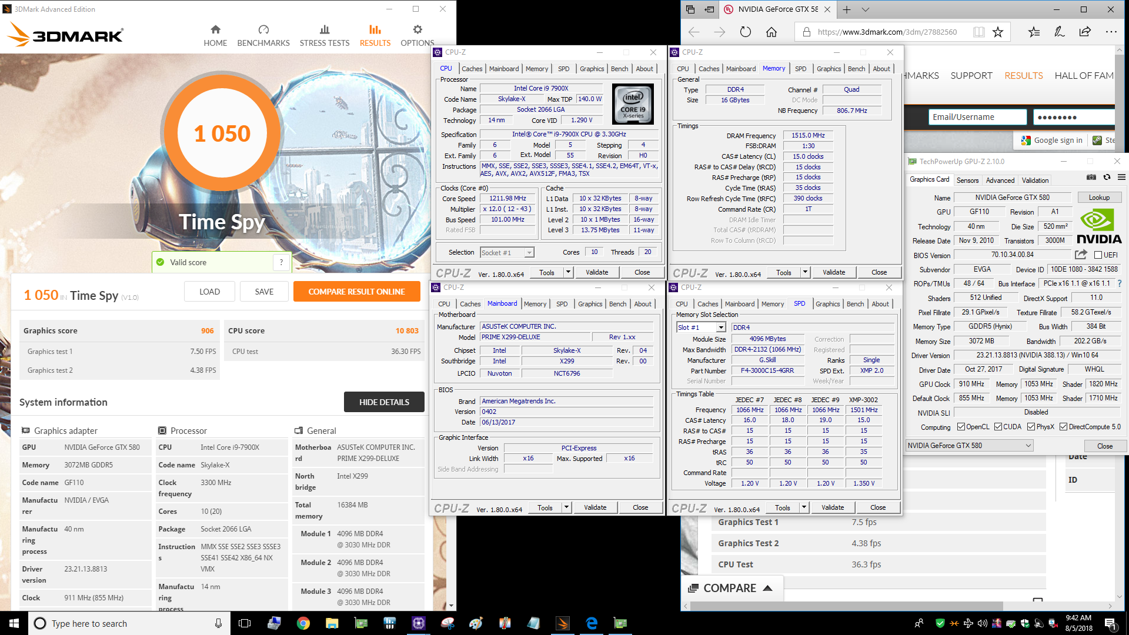1129x635 pixels.
Task: Open HALL OF FAME website menu
Action: point(1084,75)
